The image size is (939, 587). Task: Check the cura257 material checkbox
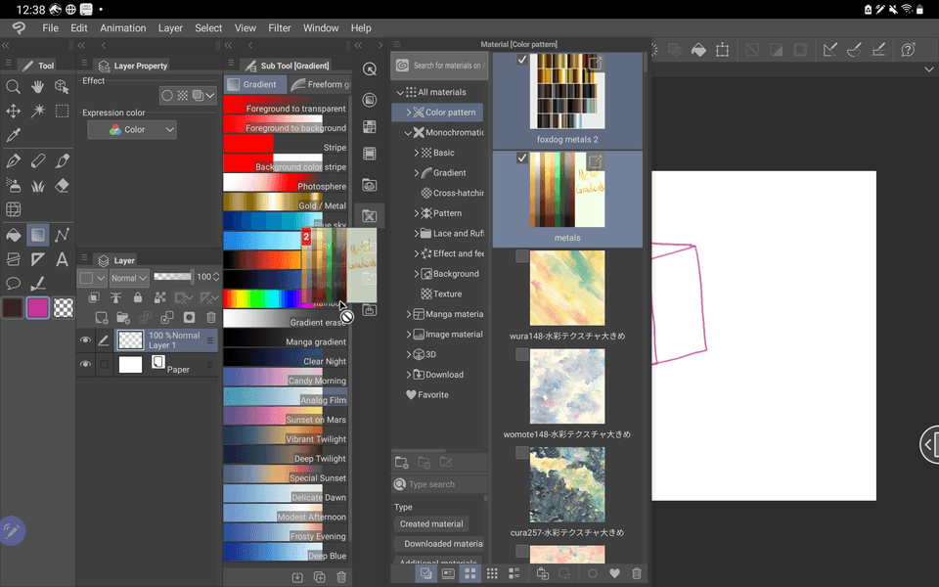(x=522, y=454)
